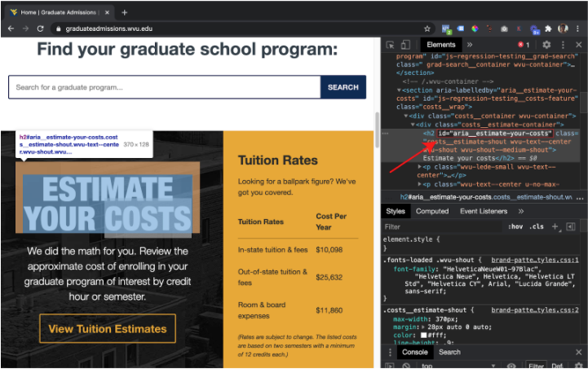Open the Extensions puzzle menu
Screen dimensions: 588x369
548,29
